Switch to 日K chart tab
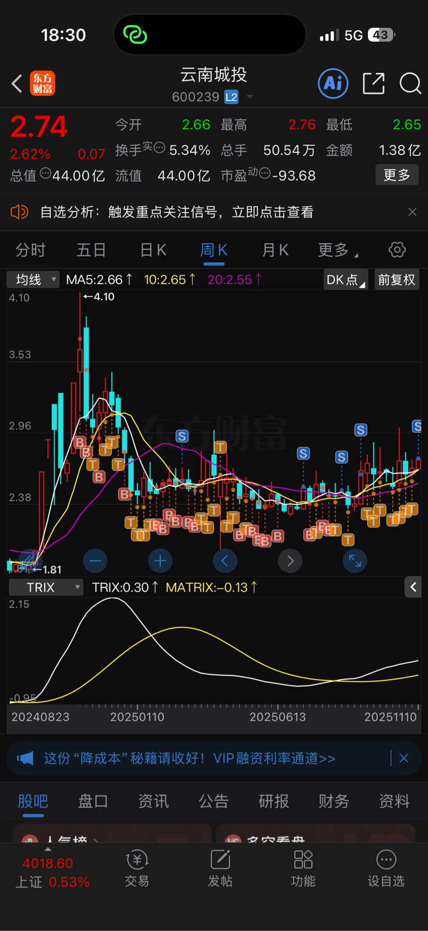The width and height of the screenshot is (428, 931). [153, 250]
